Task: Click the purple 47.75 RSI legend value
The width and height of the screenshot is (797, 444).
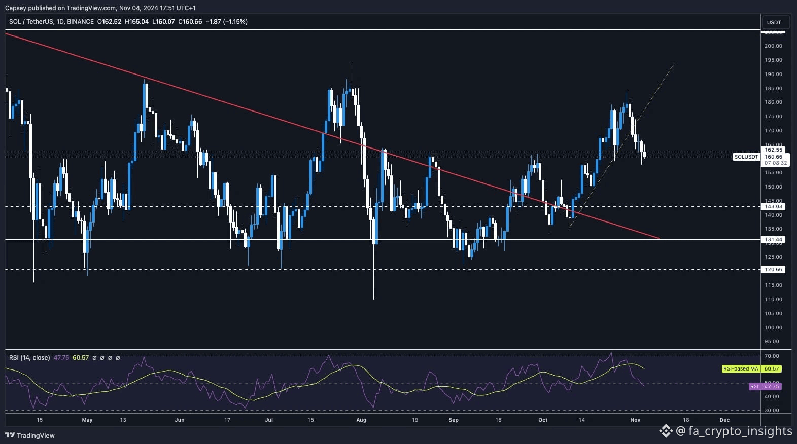Action: 61,358
